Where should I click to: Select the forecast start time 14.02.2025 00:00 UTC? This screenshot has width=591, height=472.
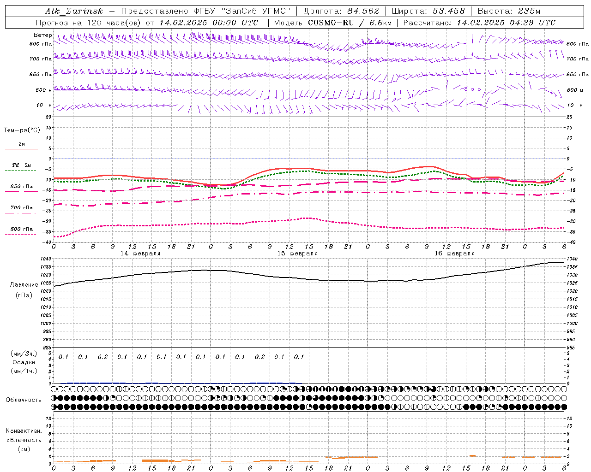tap(209, 23)
